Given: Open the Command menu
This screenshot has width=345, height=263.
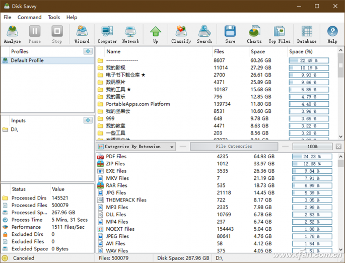Looking at the screenshot, I should [30, 17].
